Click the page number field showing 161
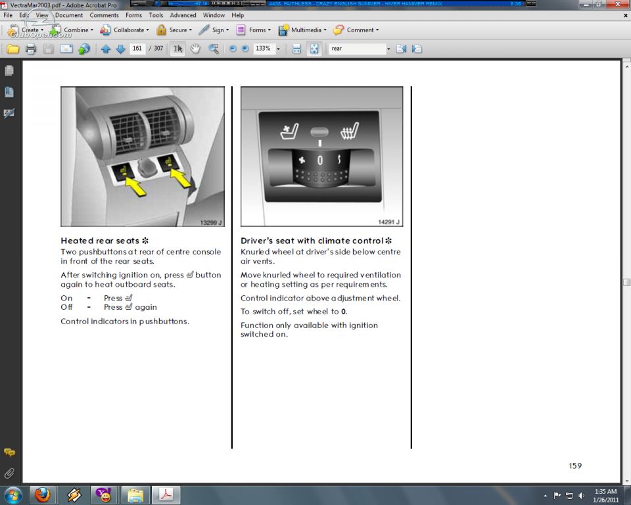 [x=137, y=49]
